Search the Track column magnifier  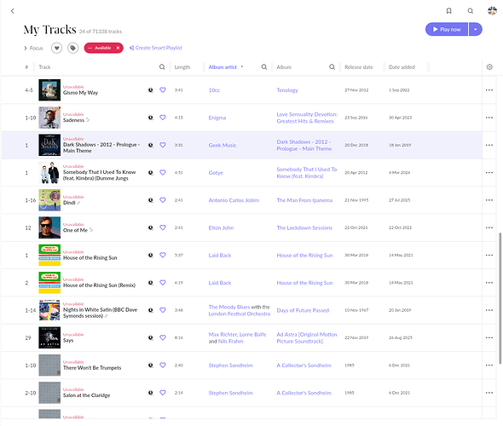pyautogui.click(x=162, y=67)
